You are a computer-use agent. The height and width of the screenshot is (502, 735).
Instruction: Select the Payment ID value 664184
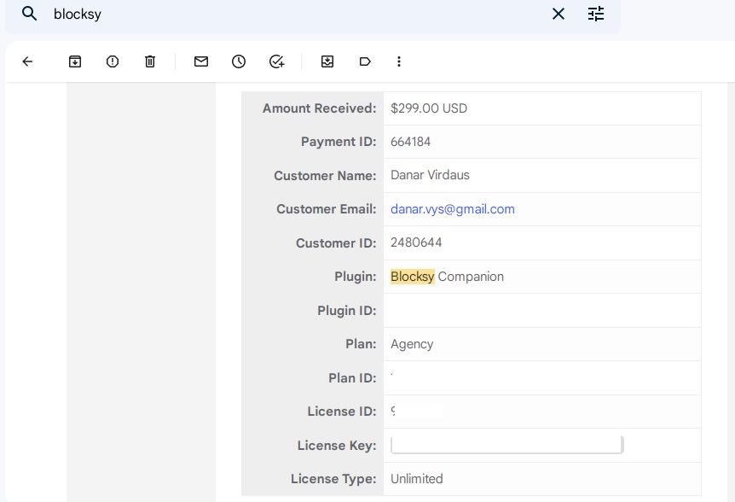(411, 142)
